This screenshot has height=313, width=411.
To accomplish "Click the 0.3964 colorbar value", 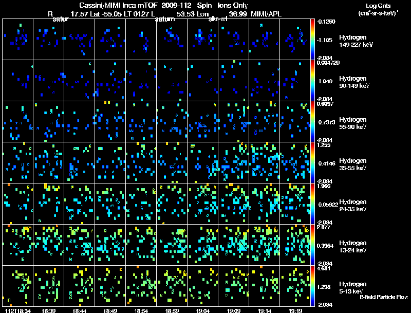I will pos(325,246).
